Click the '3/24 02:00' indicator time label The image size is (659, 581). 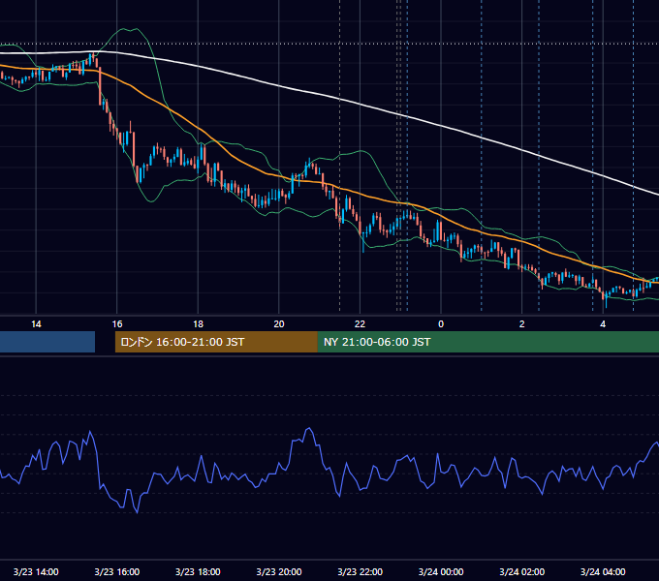[522, 571]
